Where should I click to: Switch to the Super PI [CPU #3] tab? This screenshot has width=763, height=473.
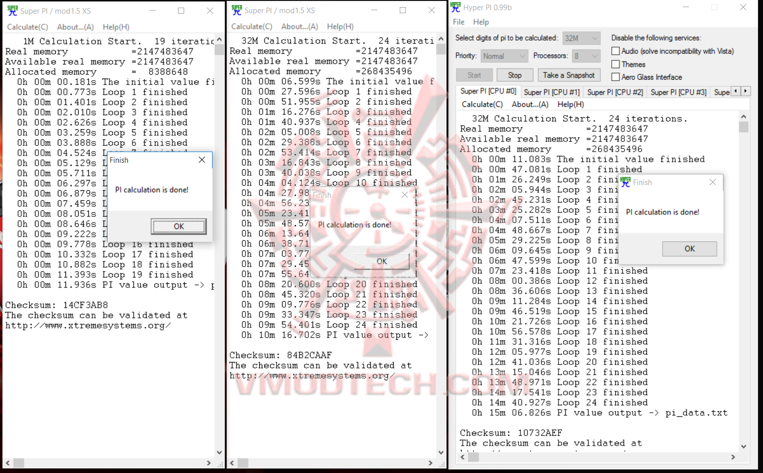coord(678,92)
